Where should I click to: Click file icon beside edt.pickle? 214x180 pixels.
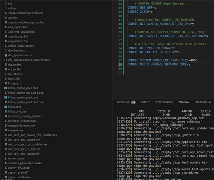coord(6,69)
